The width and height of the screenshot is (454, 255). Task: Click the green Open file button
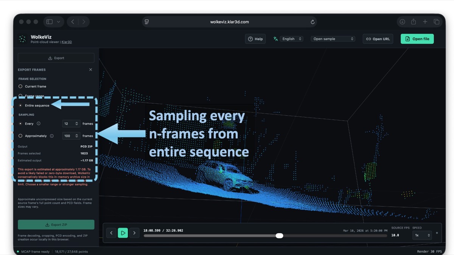click(x=417, y=39)
